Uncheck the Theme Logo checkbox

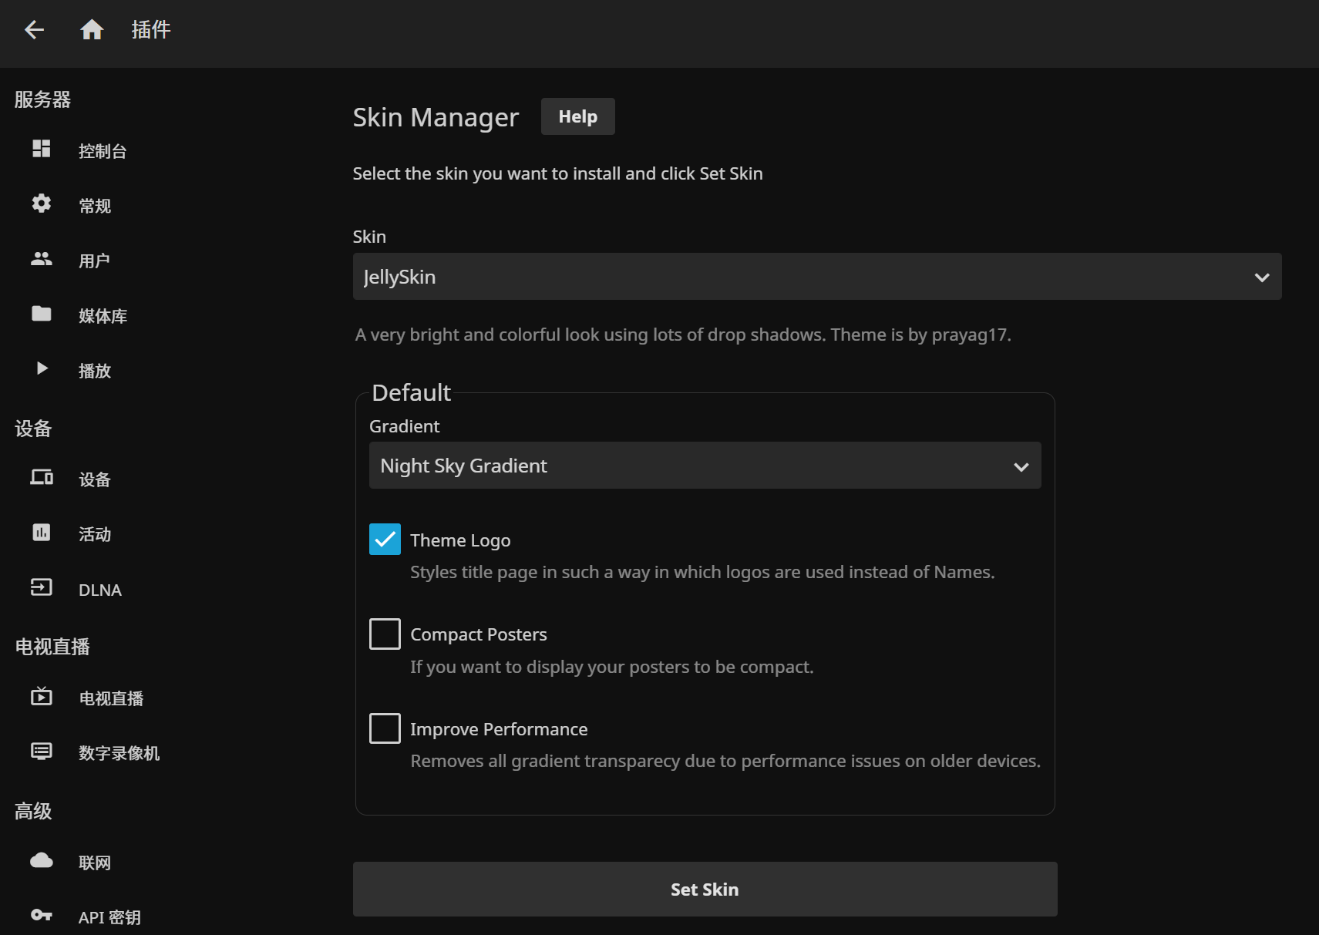[385, 540]
